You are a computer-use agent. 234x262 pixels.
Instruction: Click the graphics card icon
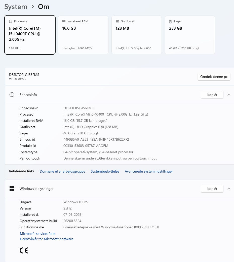117,21
